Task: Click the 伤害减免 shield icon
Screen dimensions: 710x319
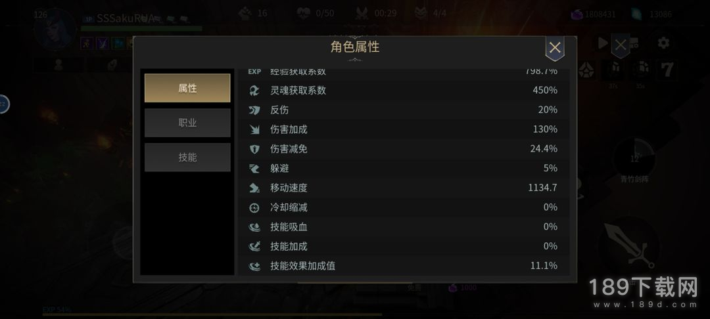Action: [x=254, y=148]
